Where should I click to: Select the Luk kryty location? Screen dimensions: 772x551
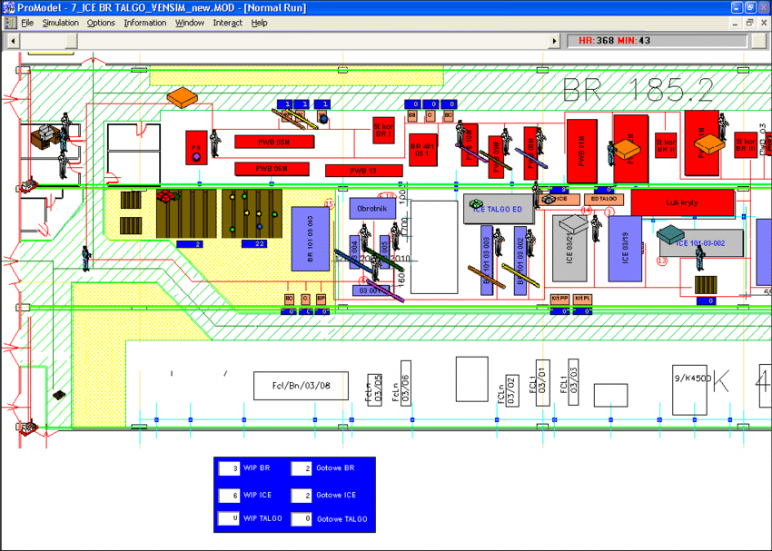[x=682, y=202]
